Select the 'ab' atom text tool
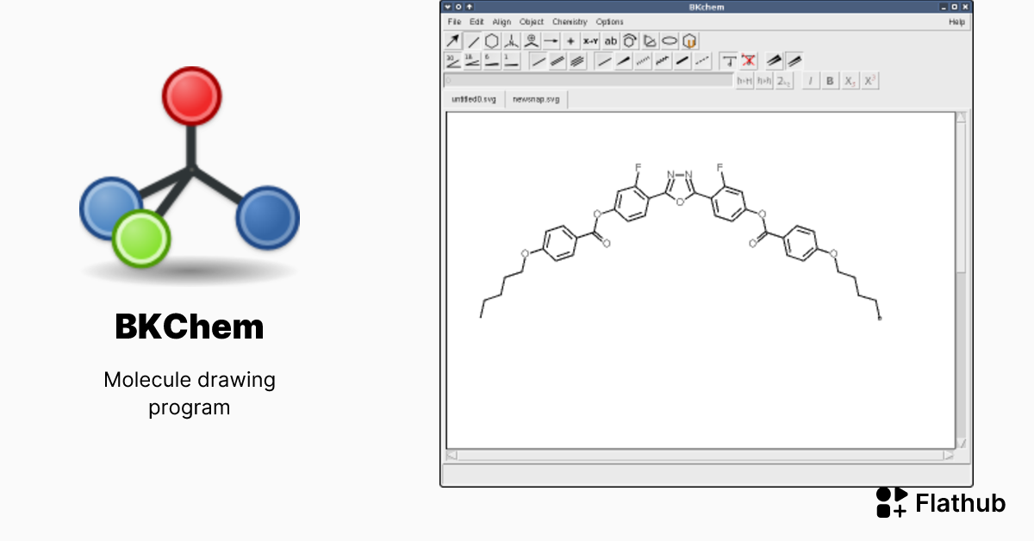Screen dimensions: 1034x541 pos(611,40)
